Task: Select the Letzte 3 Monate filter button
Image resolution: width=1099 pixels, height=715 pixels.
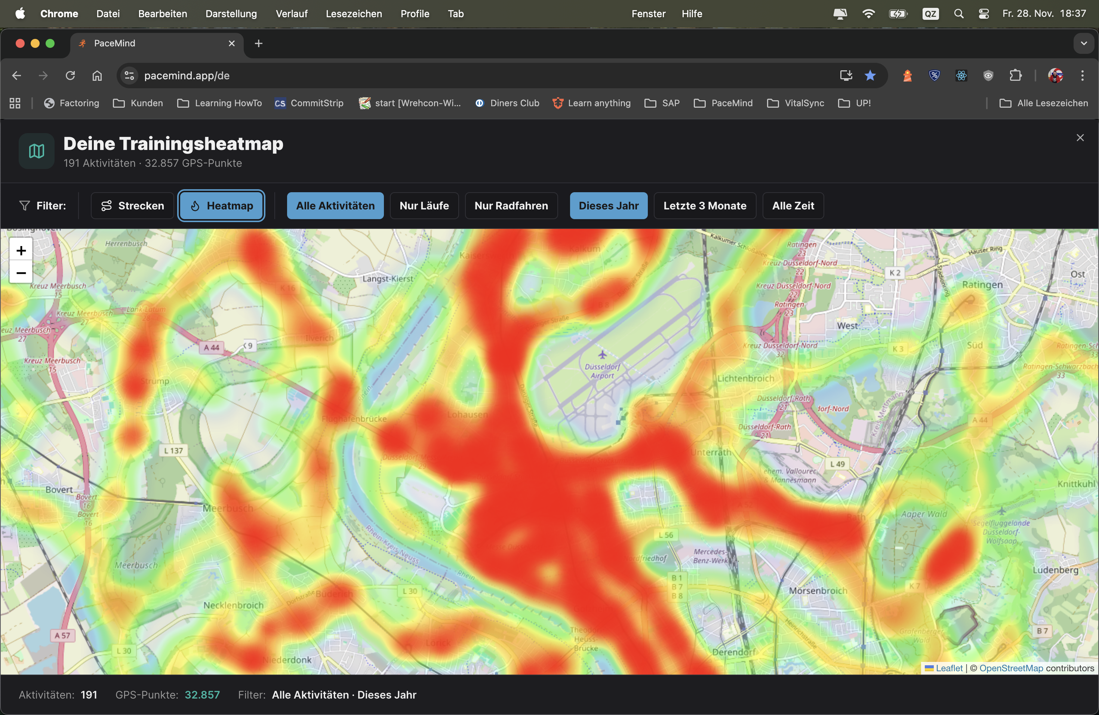Action: tap(705, 206)
